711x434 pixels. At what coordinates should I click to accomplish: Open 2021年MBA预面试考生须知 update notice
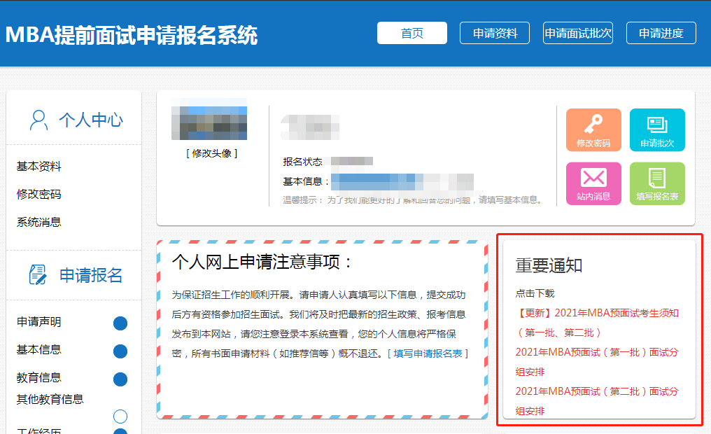[x=597, y=313]
